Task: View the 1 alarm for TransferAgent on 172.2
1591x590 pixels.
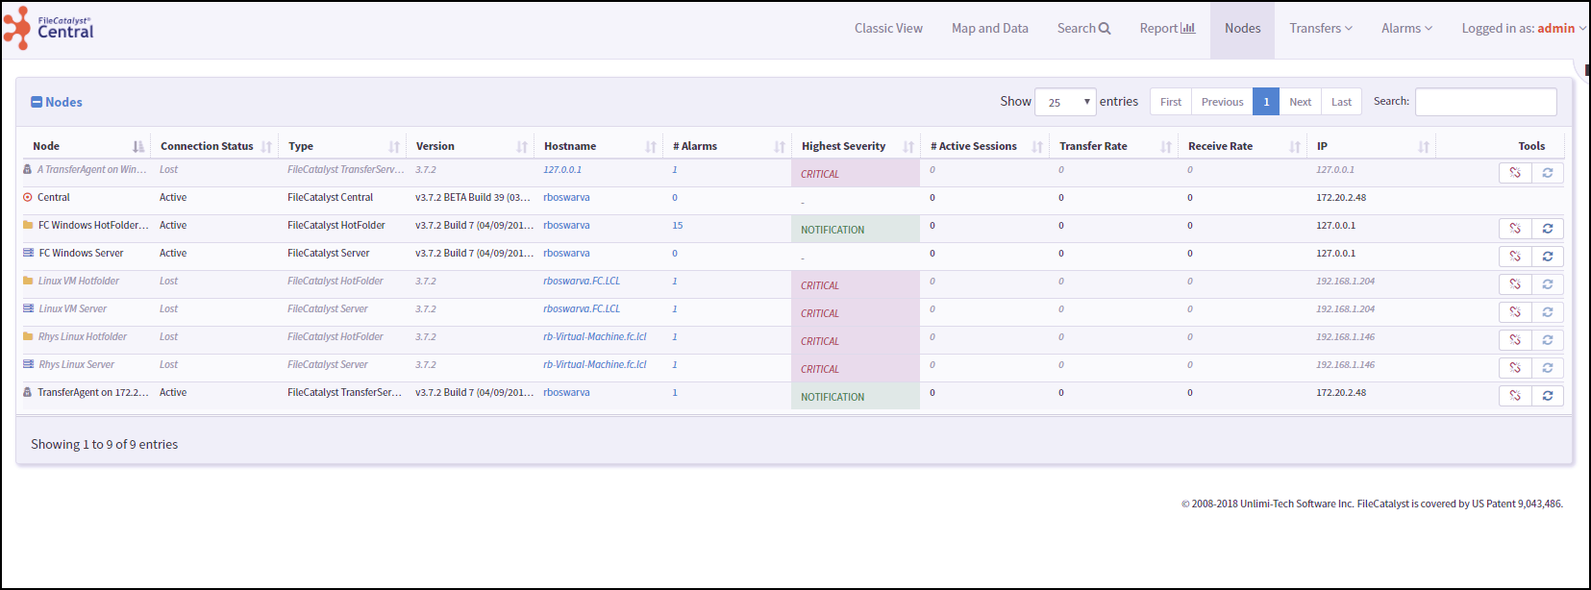Action: 675,392
